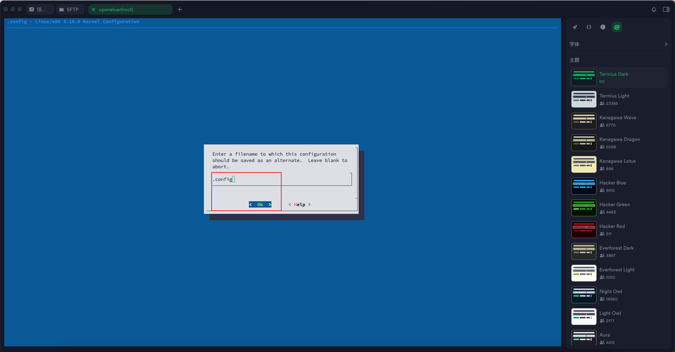675x352 pixels.
Task: Expand the 字体 font settings chevron
Action: coord(666,44)
